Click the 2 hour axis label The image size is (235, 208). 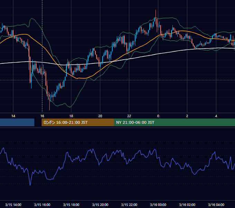(187, 116)
